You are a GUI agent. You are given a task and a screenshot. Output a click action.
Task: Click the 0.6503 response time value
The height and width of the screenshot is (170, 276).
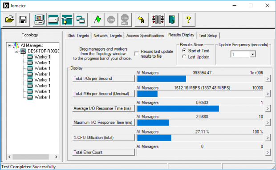(202, 103)
